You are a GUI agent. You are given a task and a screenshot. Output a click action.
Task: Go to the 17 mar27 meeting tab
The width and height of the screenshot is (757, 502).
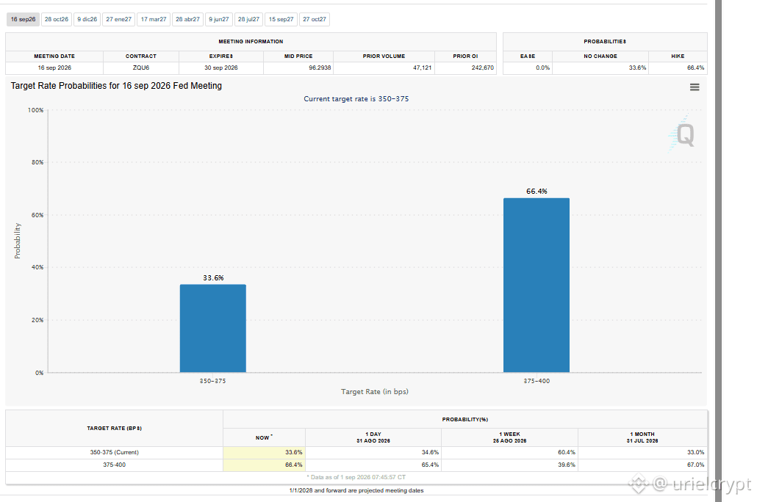pos(154,19)
